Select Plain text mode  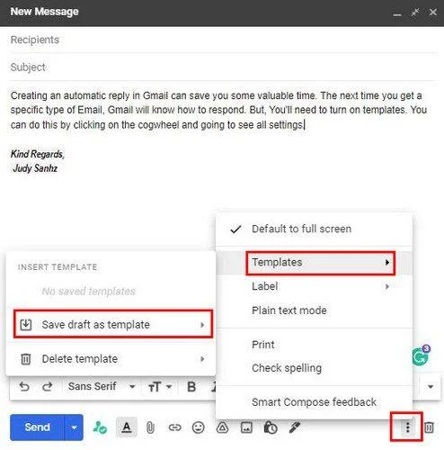point(314,310)
